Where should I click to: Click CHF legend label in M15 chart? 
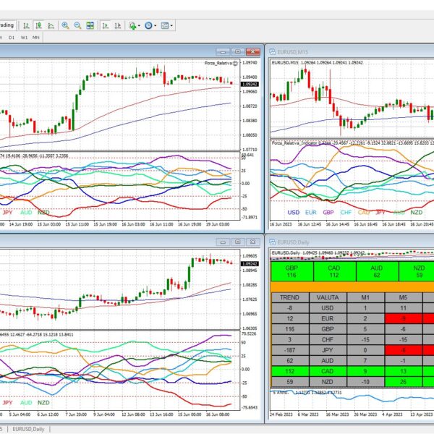(346, 212)
